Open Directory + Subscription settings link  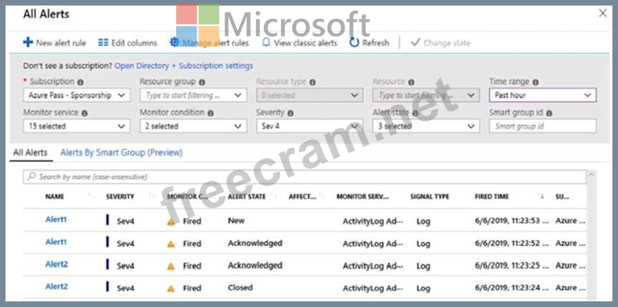(x=184, y=66)
